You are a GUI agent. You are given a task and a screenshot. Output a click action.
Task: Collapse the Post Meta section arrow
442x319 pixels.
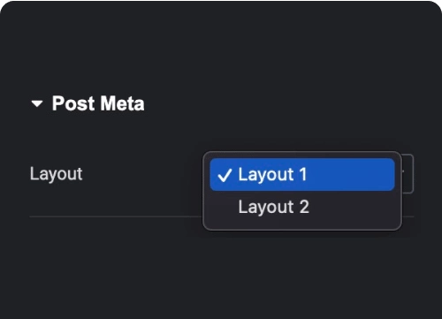tap(37, 103)
